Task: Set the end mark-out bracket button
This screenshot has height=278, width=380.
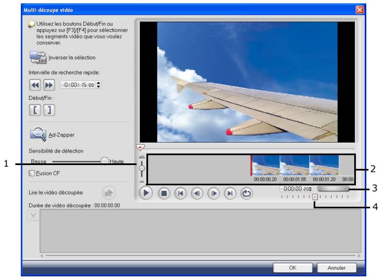Action: click(49, 110)
